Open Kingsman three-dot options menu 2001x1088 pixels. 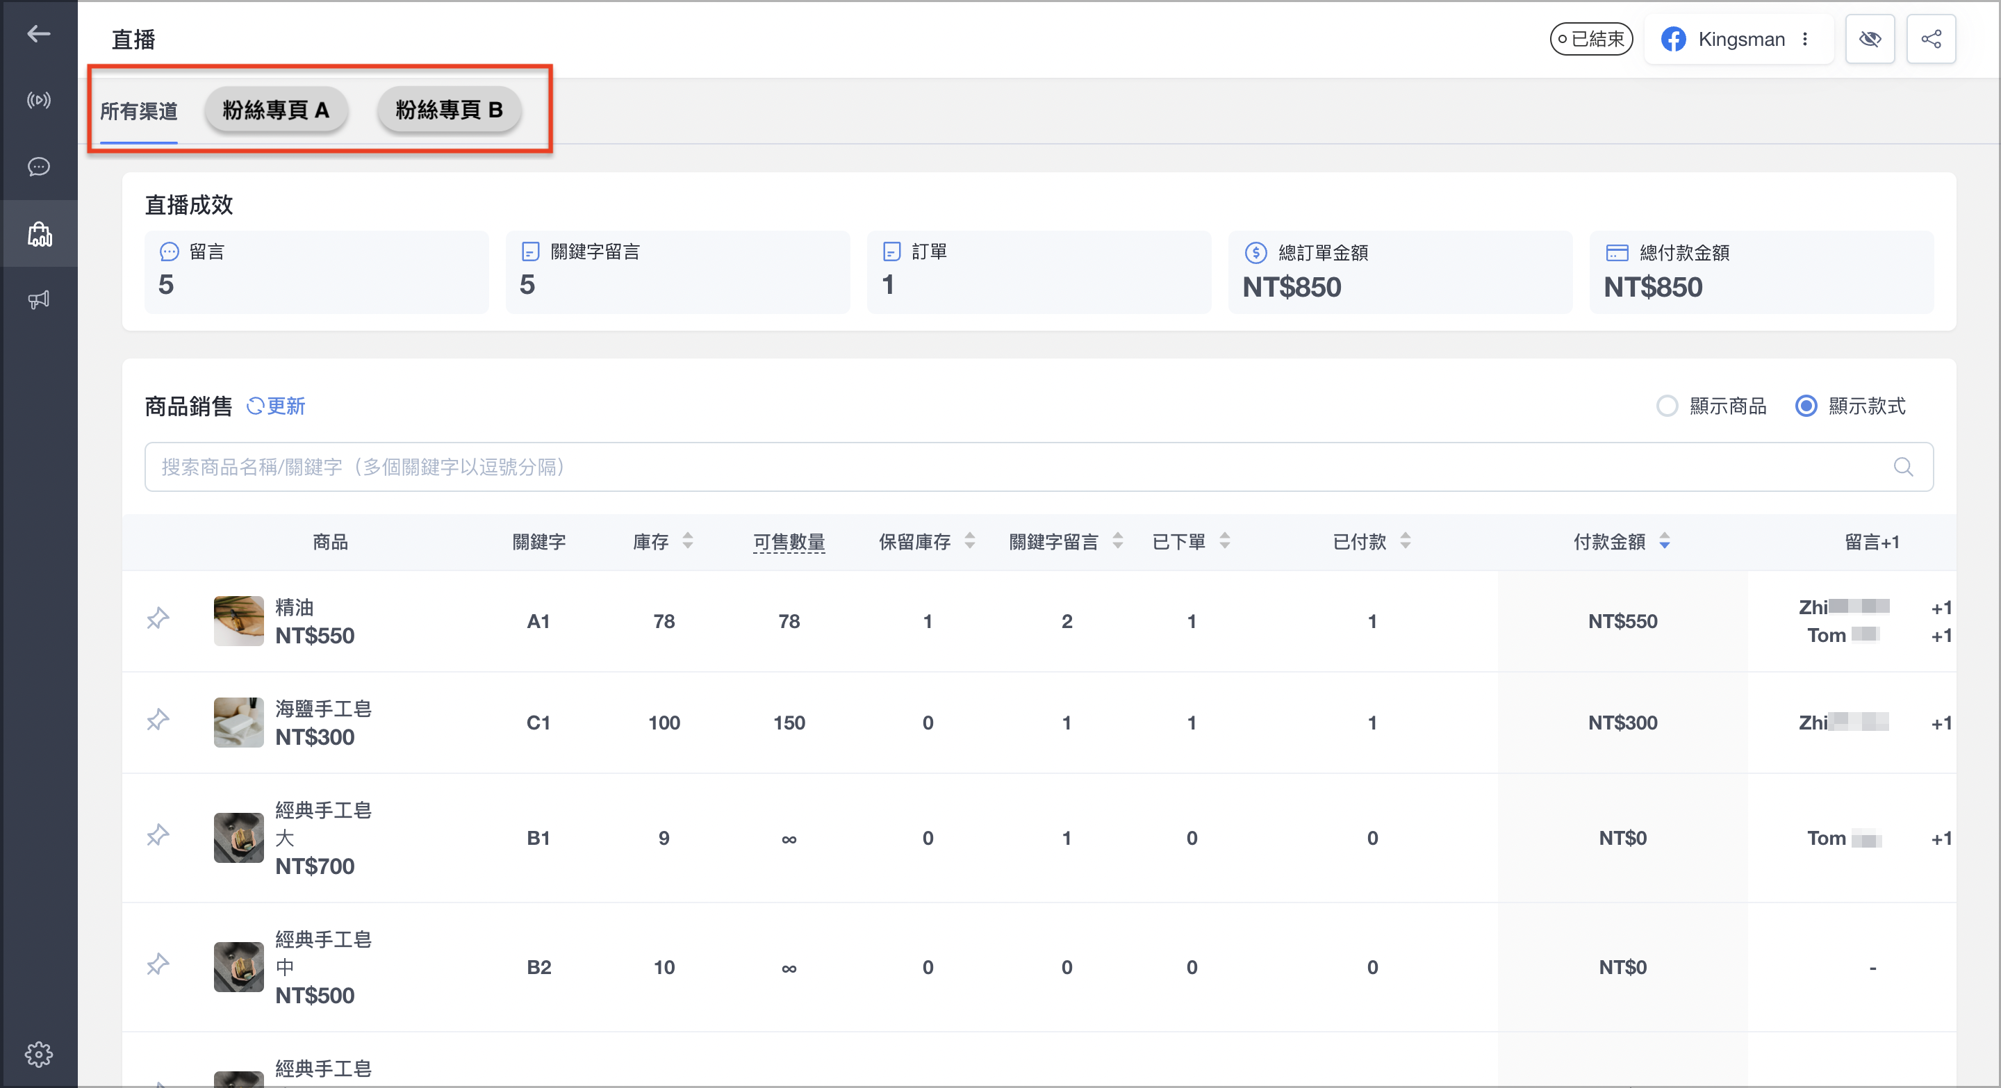(x=1805, y=39)
